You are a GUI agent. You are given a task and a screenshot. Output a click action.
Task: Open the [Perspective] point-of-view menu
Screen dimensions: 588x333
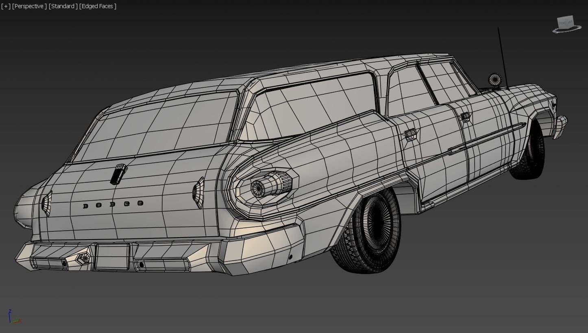point(29,6)
